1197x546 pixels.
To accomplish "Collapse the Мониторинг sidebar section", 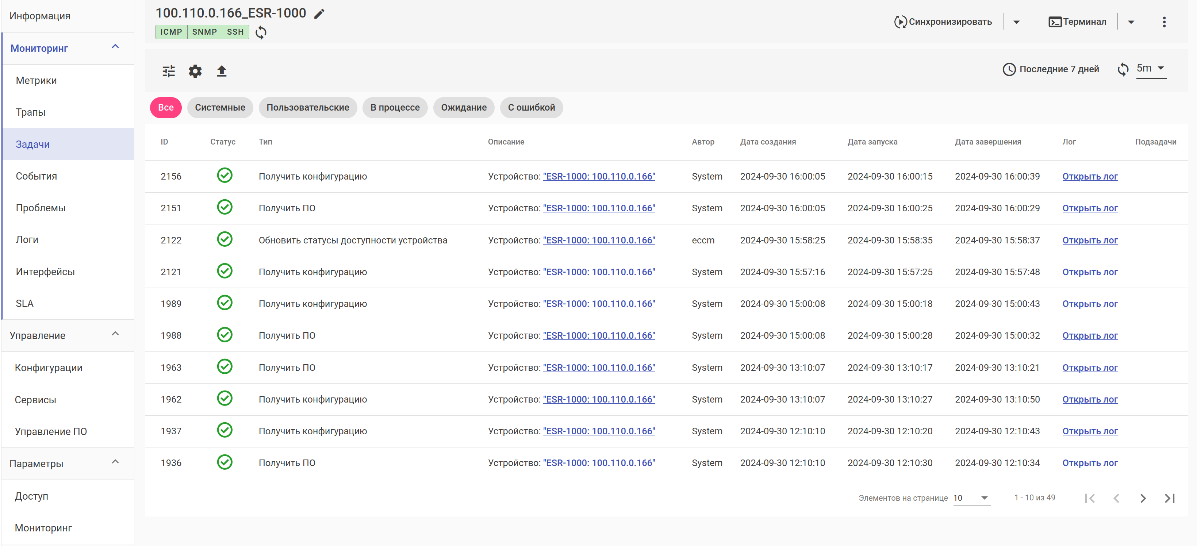I will coord(115,47).
